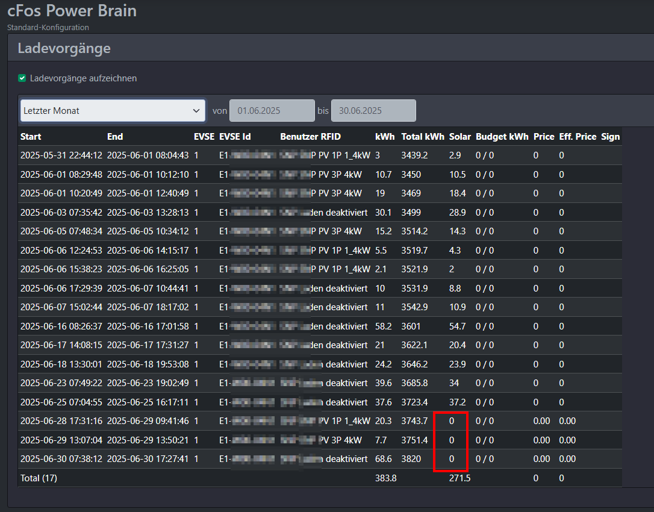Viewport: 654px width, 512px height.
Task: Click the Budget kWh column header
Action: point(502,137)
